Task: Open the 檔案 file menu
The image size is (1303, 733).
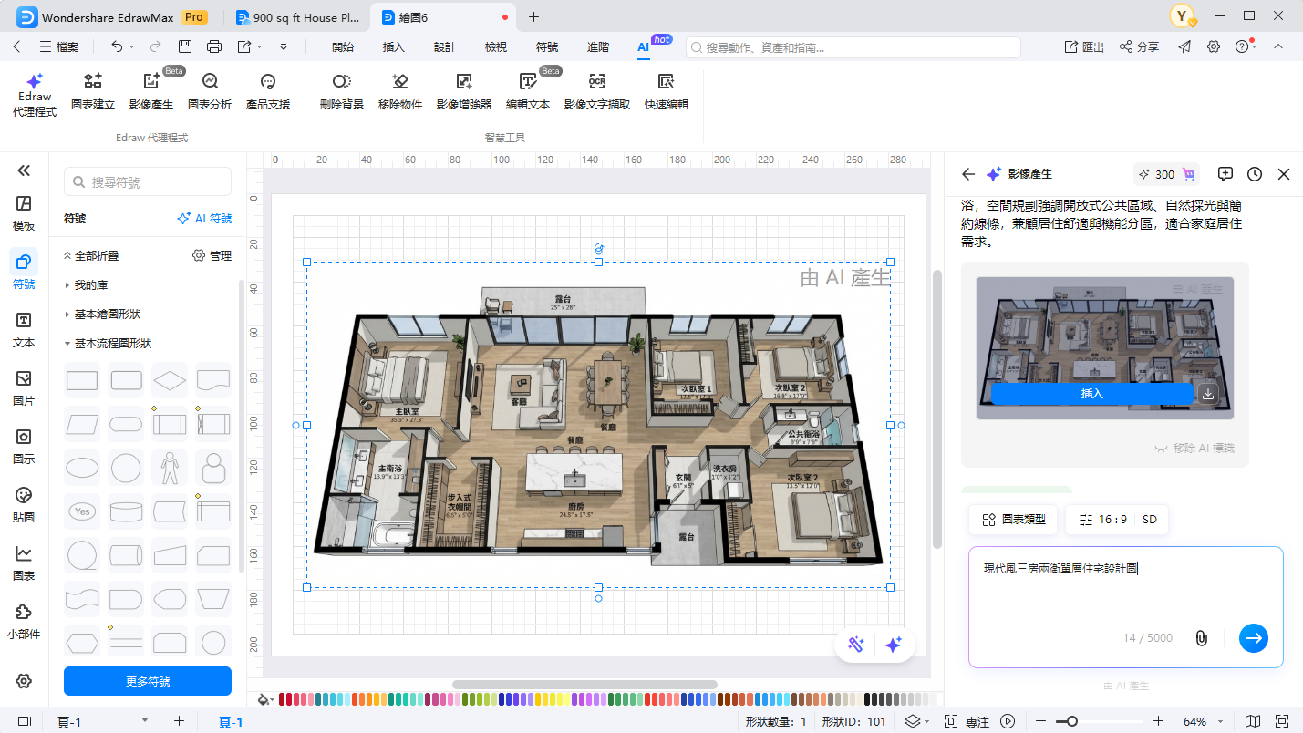Action: [x=59, y=46]
